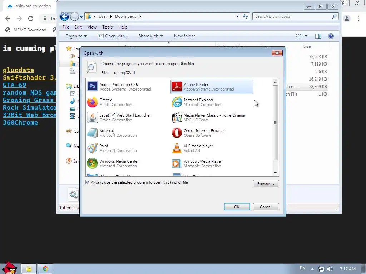Open the file explorer taskbar icon

pos(29,269)
